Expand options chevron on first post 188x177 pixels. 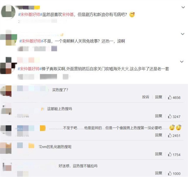(x=183, y=7)
